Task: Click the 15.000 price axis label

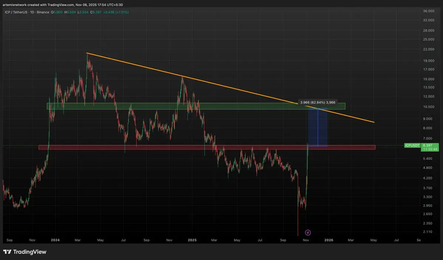Action: pyautogui.click(x=428, y=79)
